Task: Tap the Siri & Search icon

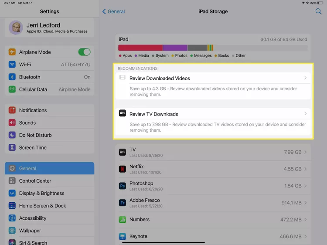Action: click(12, 242)
